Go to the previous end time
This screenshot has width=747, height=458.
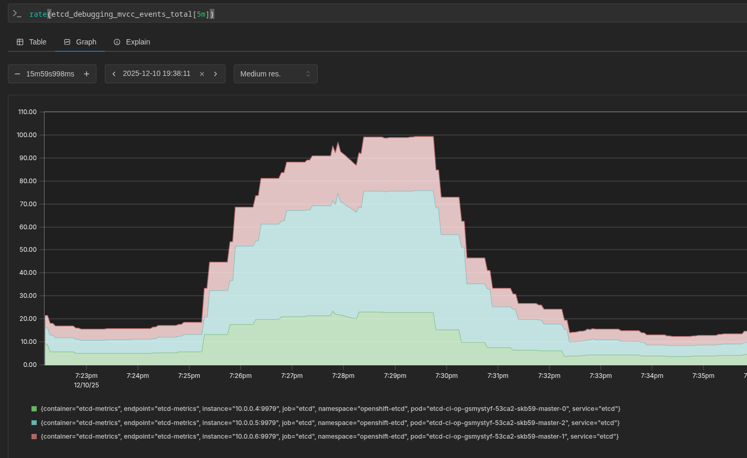[x=114, y=74]
